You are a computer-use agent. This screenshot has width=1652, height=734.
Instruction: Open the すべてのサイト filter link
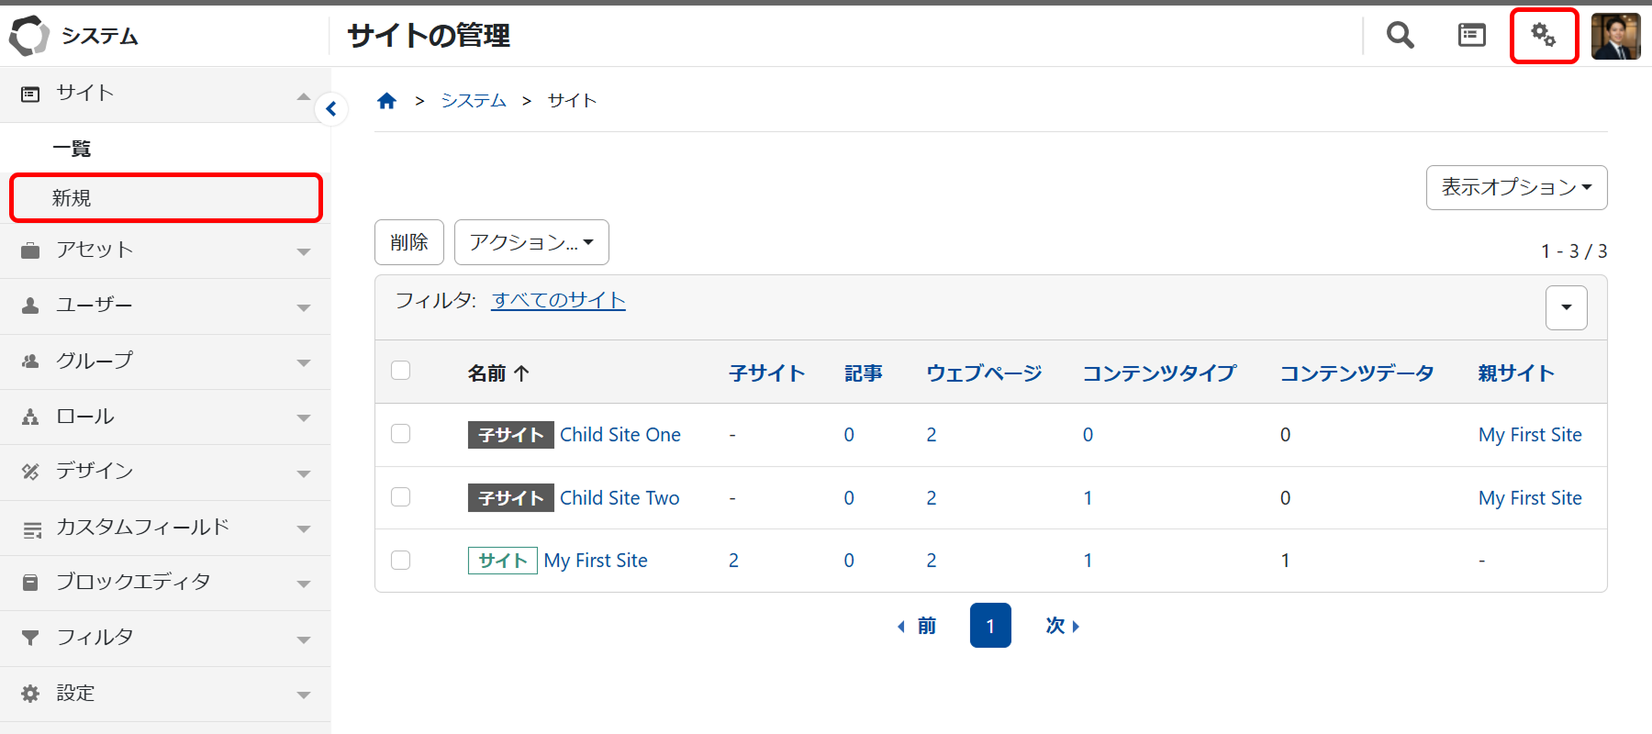(557, 300)
